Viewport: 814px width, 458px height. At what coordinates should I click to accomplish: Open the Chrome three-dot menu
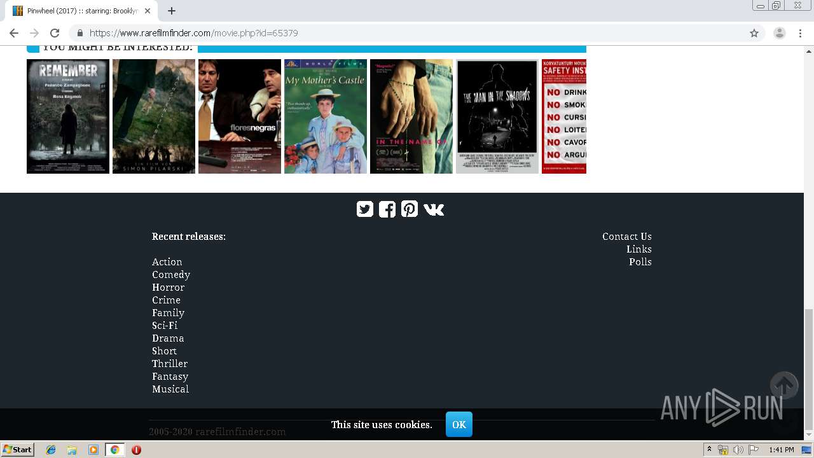click(800, 33)
